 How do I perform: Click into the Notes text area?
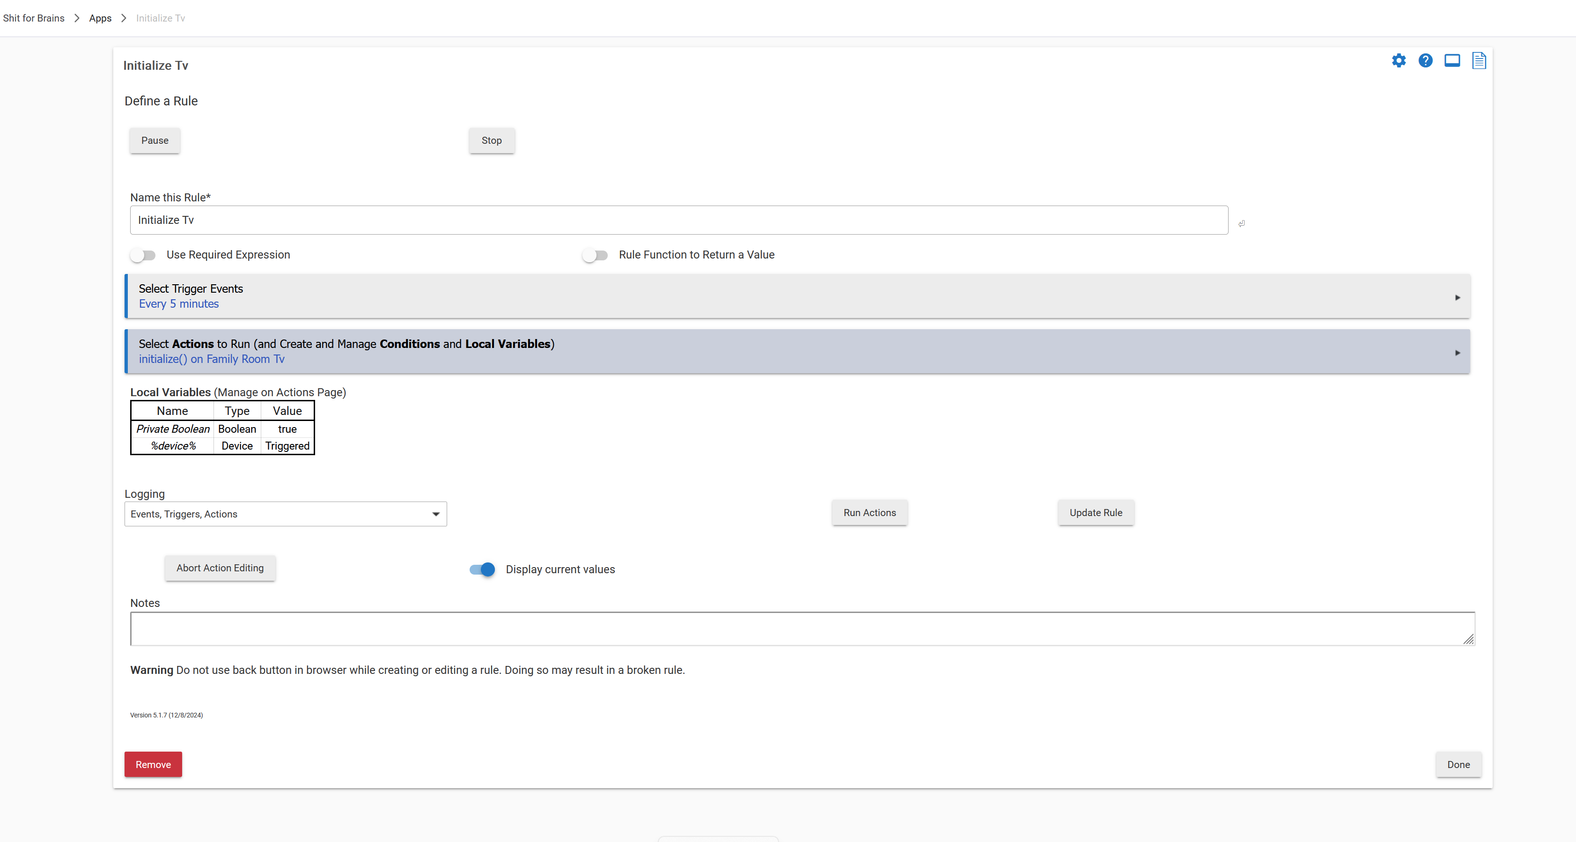[795, 628]
